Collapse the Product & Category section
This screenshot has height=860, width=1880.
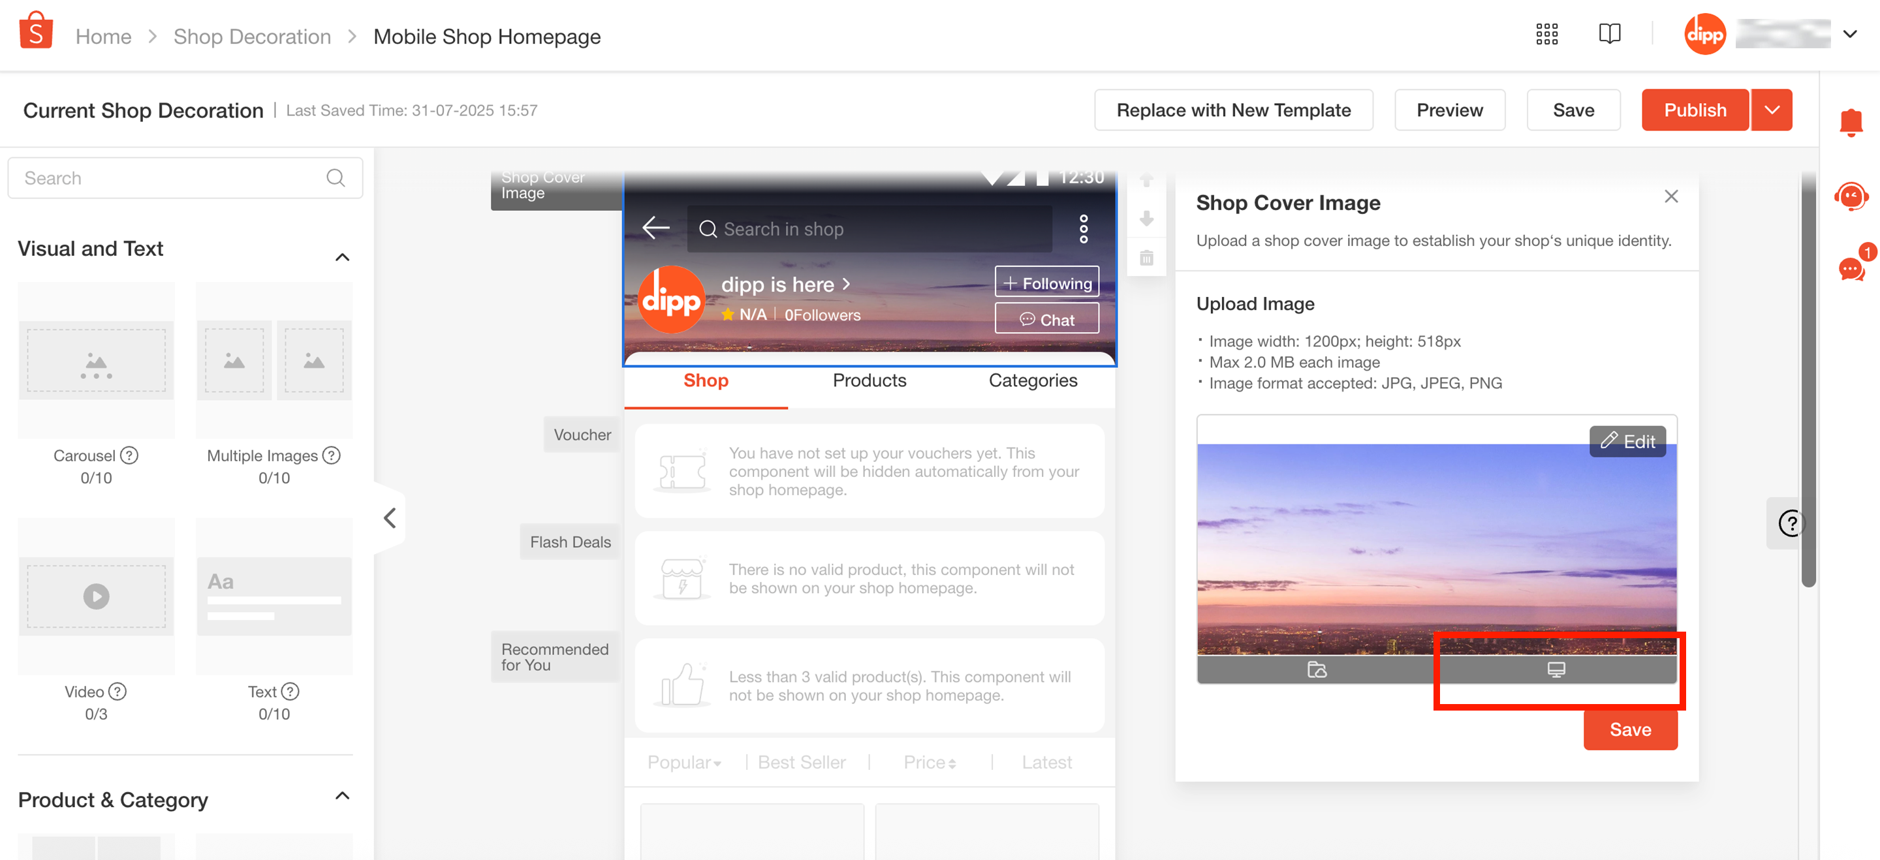click(x=341, y=796)
